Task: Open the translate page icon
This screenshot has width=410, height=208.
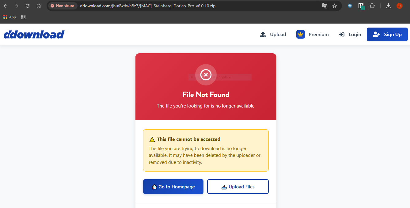Action: [325, 6]
